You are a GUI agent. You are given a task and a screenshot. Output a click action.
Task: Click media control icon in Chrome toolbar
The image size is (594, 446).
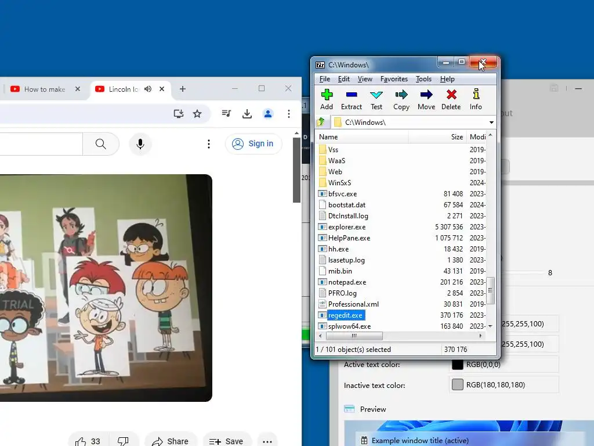pos(226,113)
